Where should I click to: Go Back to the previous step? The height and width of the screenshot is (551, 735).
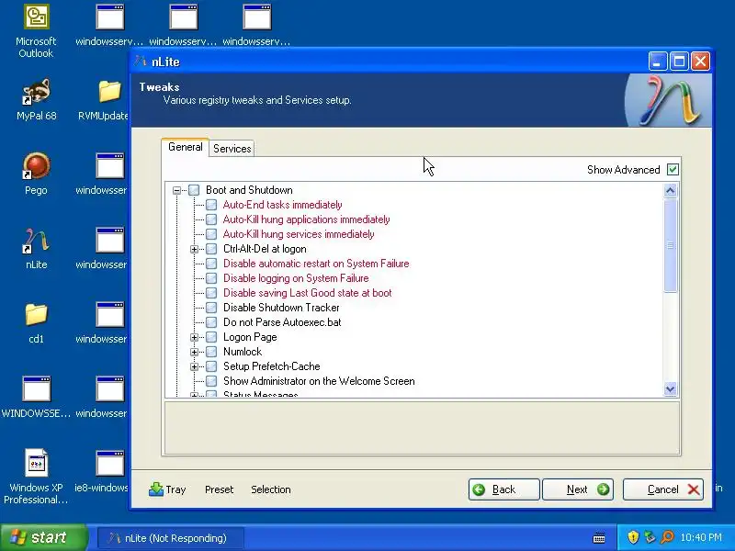(503, 489)
